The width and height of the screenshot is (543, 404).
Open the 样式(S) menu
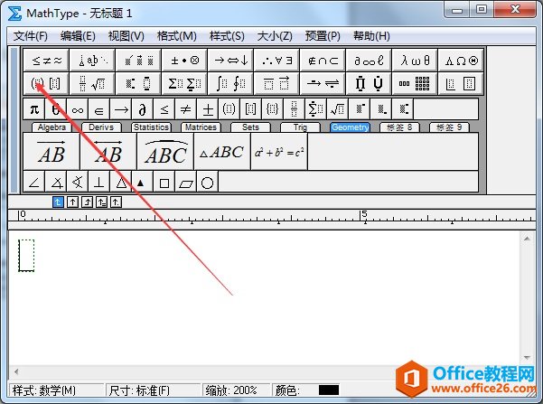pos(227,35)
